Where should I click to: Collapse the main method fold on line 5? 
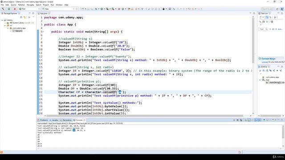click(x=43, y=32)
